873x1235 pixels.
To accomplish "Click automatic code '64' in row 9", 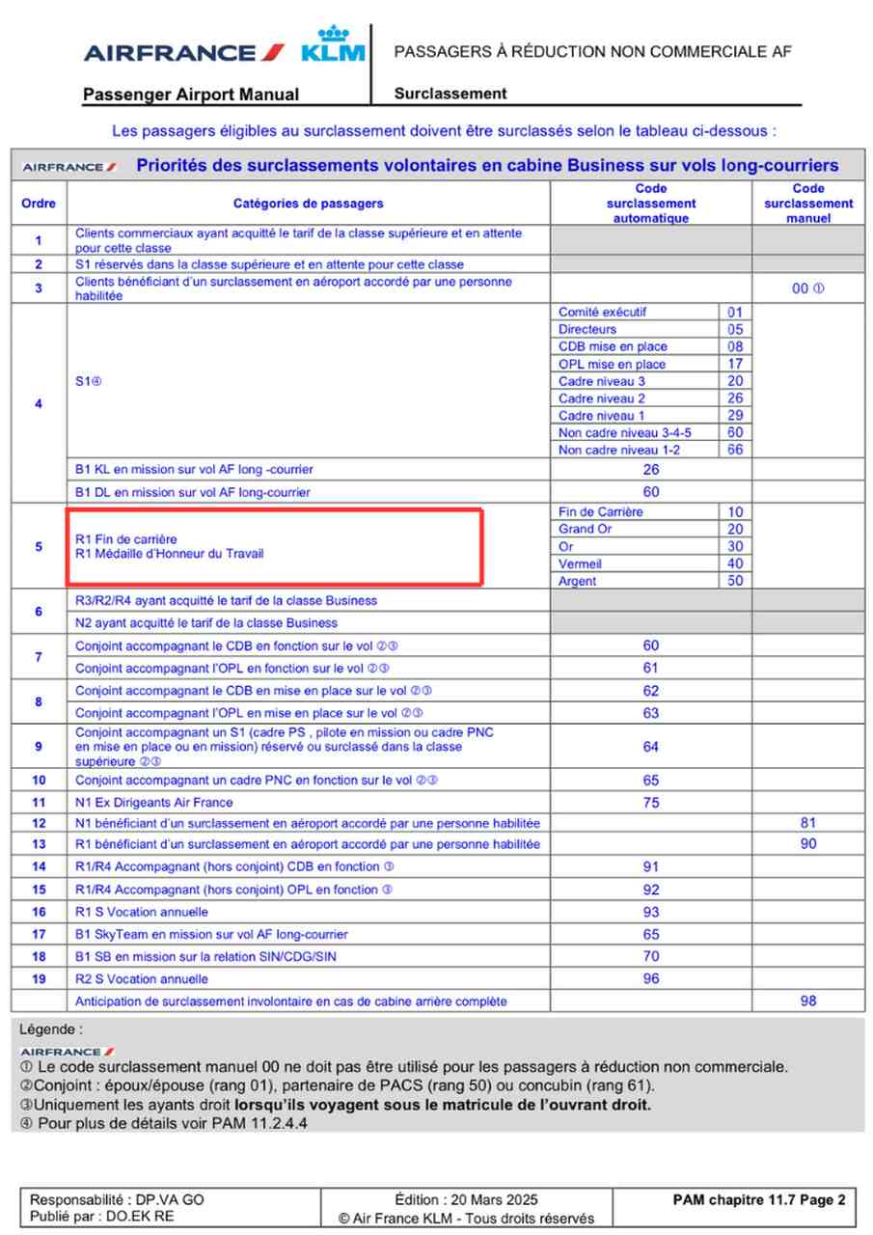I will [x=651, y=747].
